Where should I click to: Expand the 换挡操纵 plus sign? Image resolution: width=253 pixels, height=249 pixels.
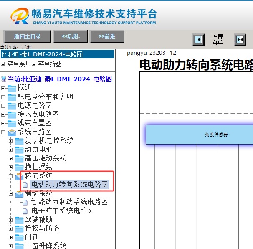[x=11, y=167]
